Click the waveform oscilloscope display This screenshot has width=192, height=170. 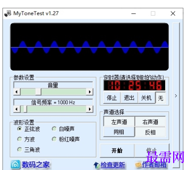click(x=89, y=47)
